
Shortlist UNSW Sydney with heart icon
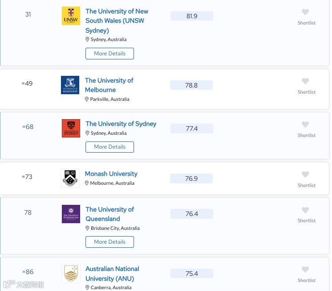[x=305, y=12]
